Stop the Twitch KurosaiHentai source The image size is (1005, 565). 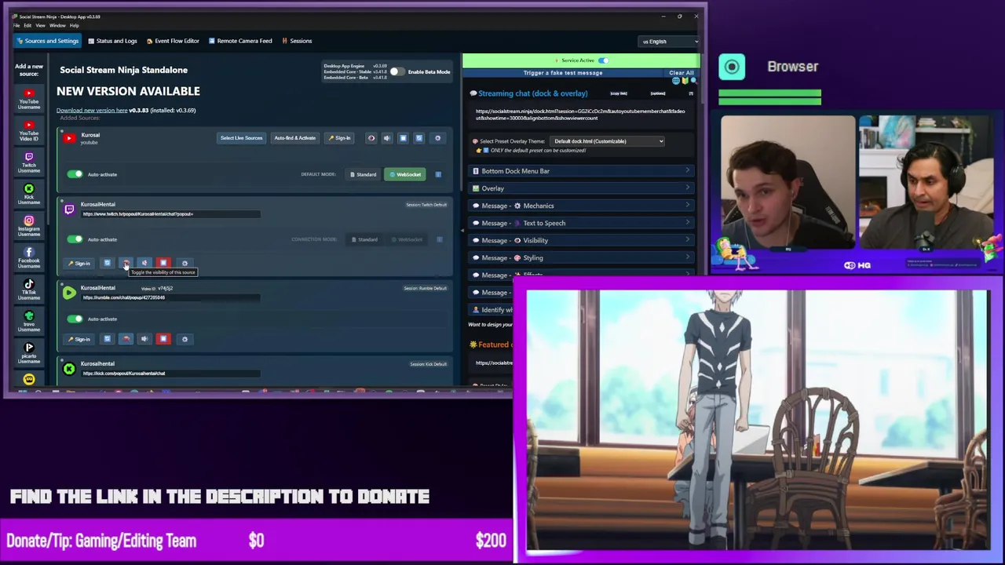(163, 263)
